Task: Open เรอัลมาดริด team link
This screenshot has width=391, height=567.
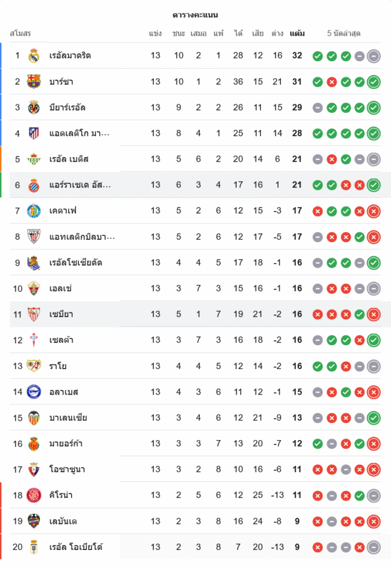Action: click(x=70, y=56)
